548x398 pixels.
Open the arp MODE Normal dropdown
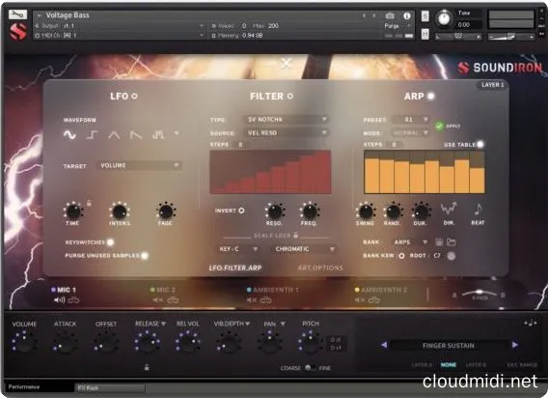click(x=410, y=133)
